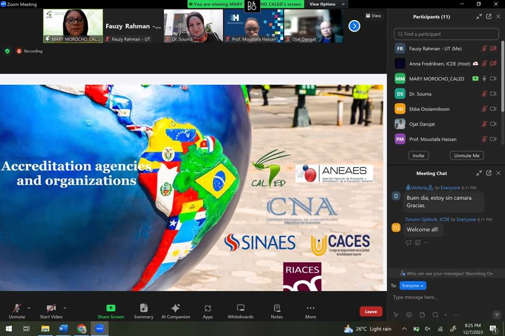Unmute the microphone in the meeting toolbar
Viewport: 505px width, 336px height.
(17, 311)
